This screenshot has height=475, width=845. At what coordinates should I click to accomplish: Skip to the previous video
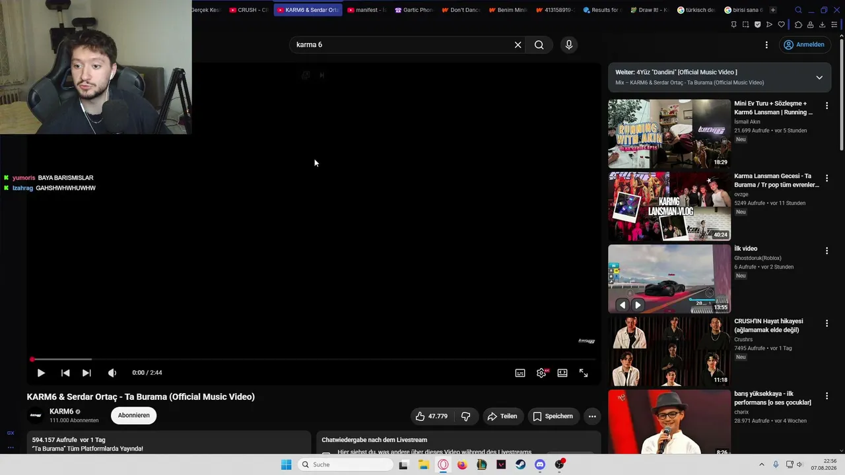click(x=65, y=373)
